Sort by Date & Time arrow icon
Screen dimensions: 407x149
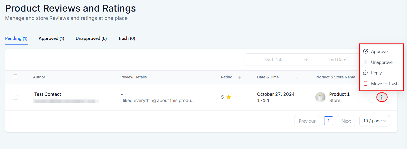click(x=298, y=77)
